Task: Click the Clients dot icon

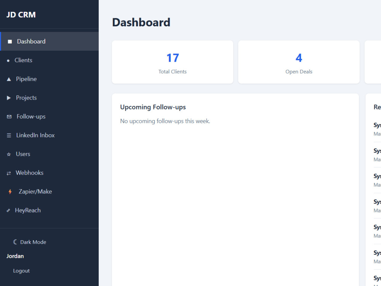Action: 8,61
